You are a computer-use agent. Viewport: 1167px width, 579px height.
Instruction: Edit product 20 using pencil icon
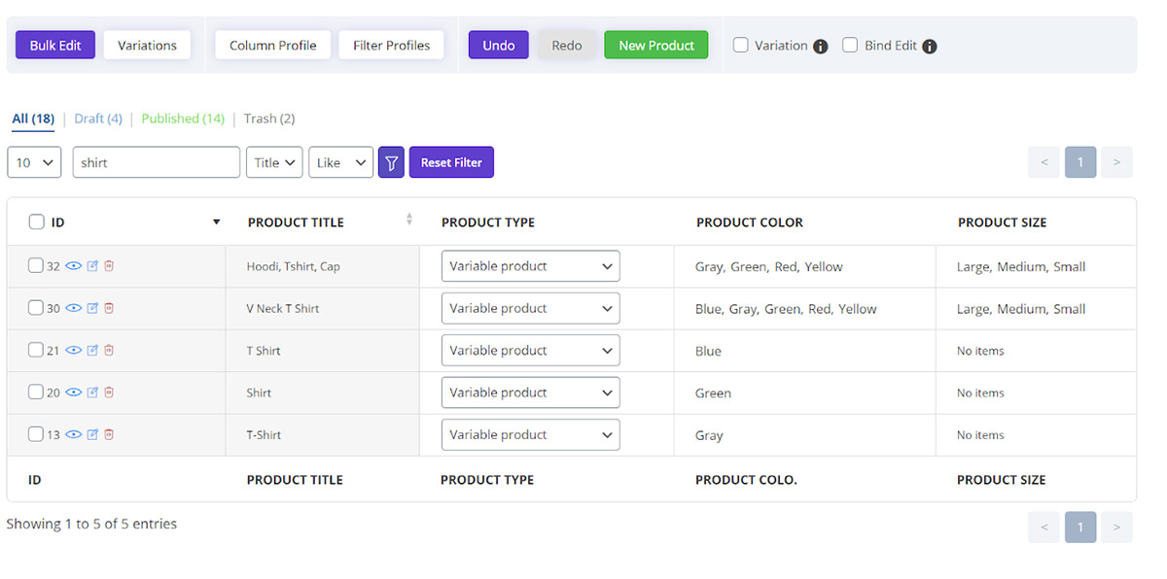click(x=93, y=392)
